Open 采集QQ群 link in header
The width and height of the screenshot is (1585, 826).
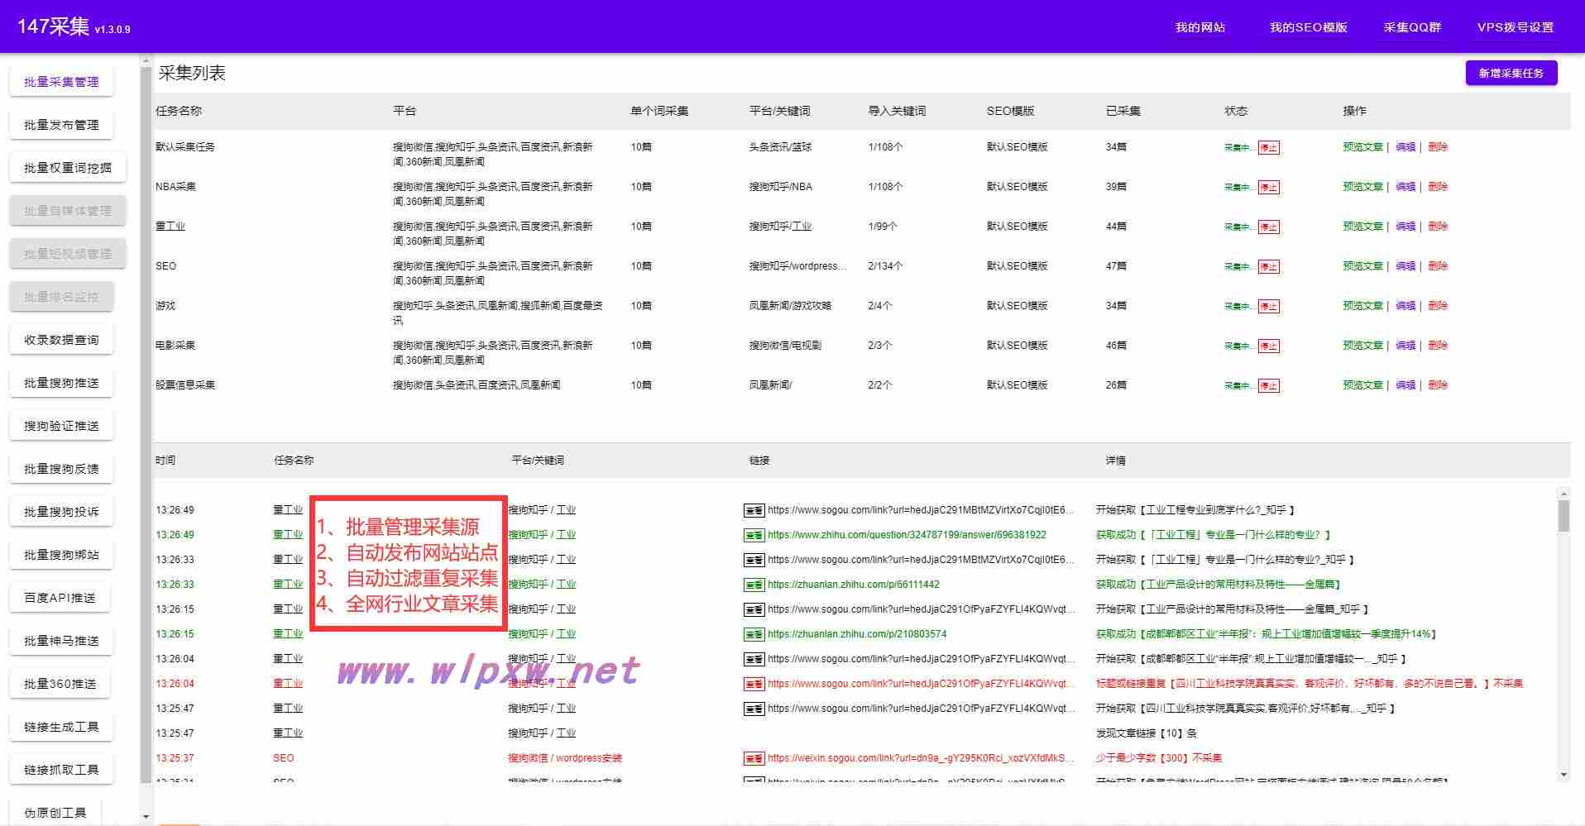(1412, 27)
